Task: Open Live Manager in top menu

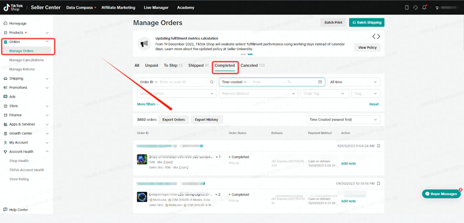Action: [x=156, y=8]
